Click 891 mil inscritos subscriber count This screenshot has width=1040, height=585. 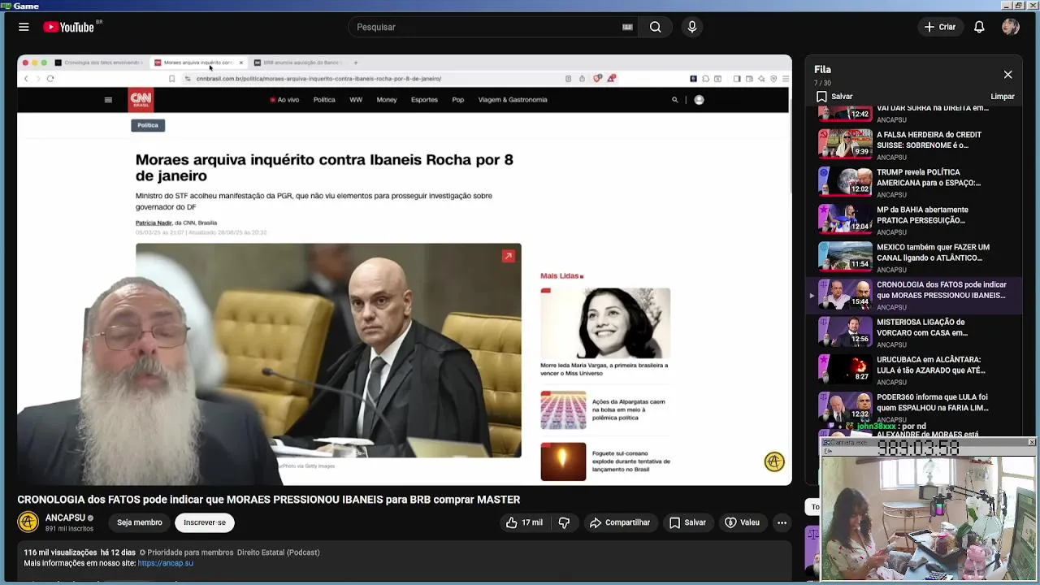pos(69,529)
